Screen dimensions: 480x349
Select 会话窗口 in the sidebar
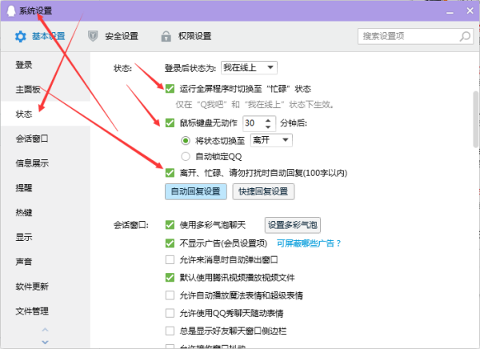[46, 138]
